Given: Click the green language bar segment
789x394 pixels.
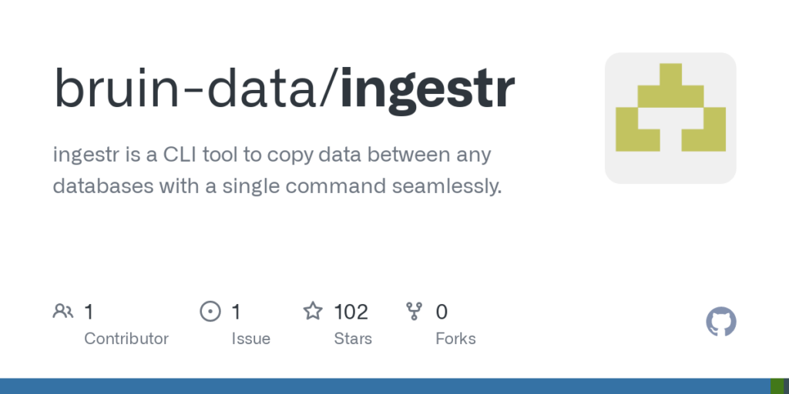Looking at the screenshot, I should coord(777,386).
